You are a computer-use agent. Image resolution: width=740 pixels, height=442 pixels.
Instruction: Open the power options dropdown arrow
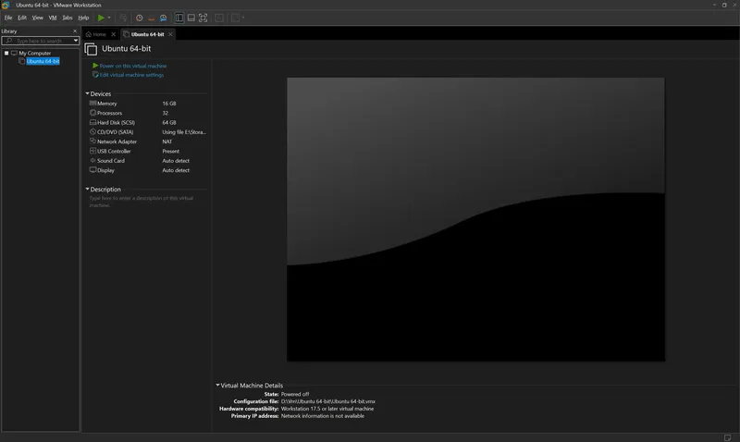(109, 18)
